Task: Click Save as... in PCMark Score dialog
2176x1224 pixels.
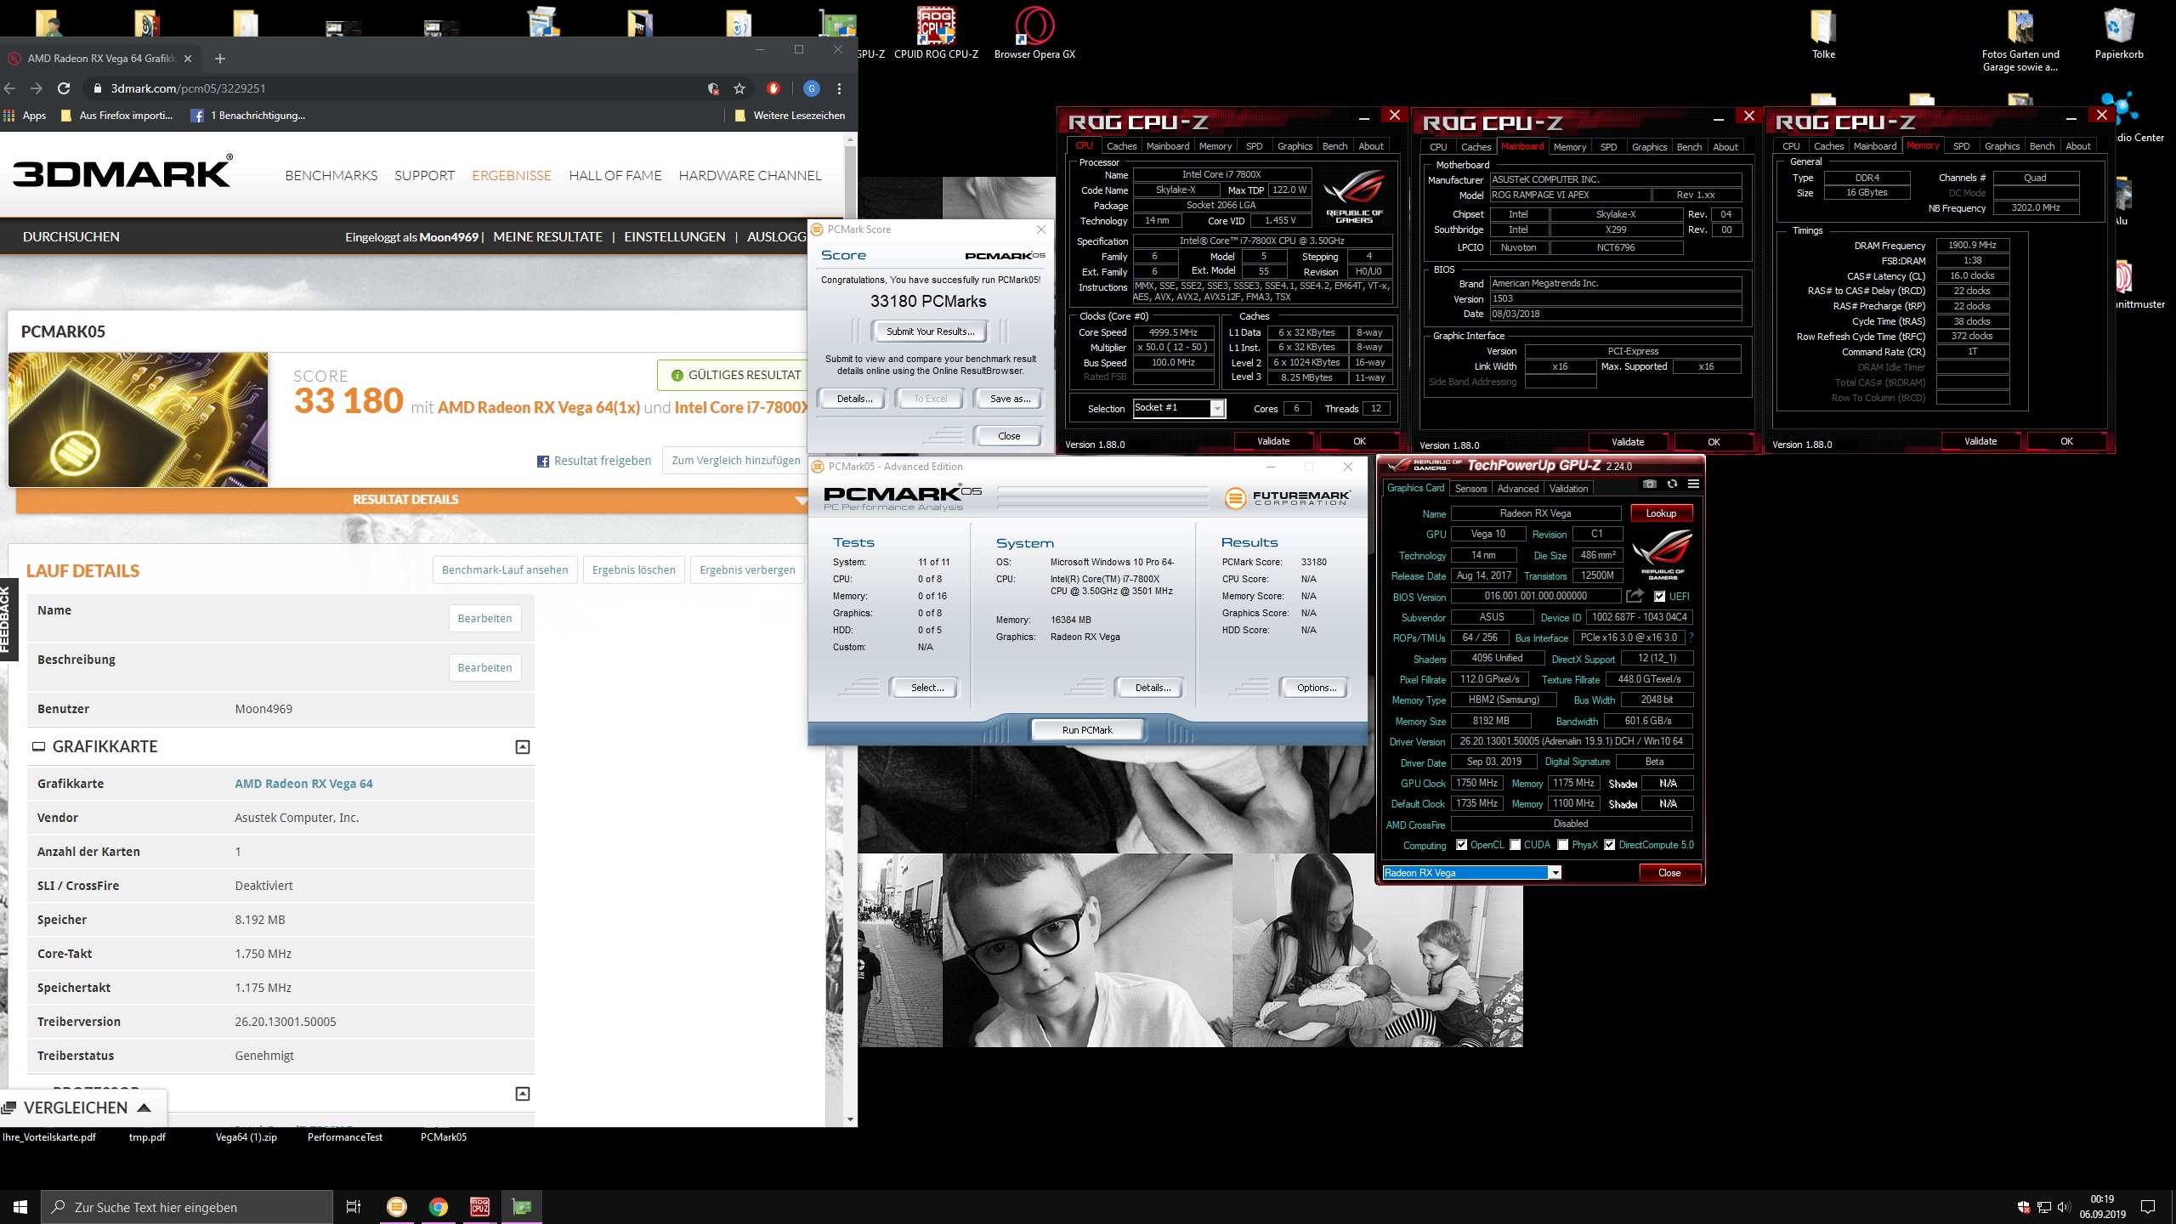Action: 1010,399
